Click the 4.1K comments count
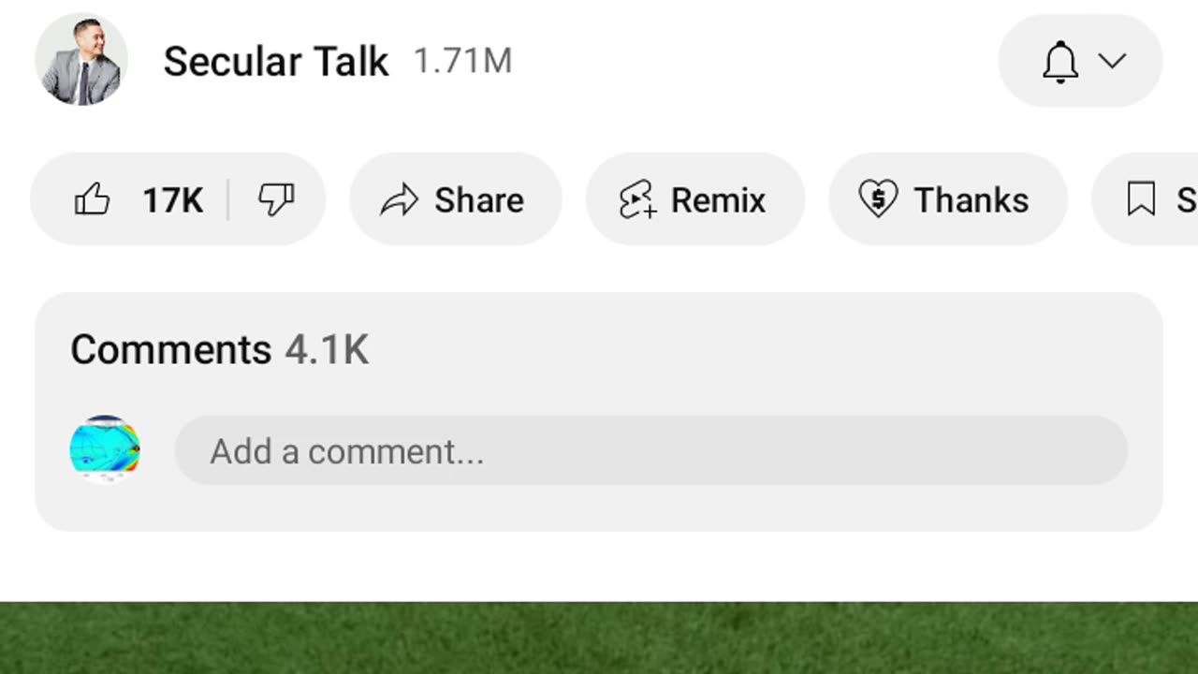The image size is (1198, 674). [327, 349]
